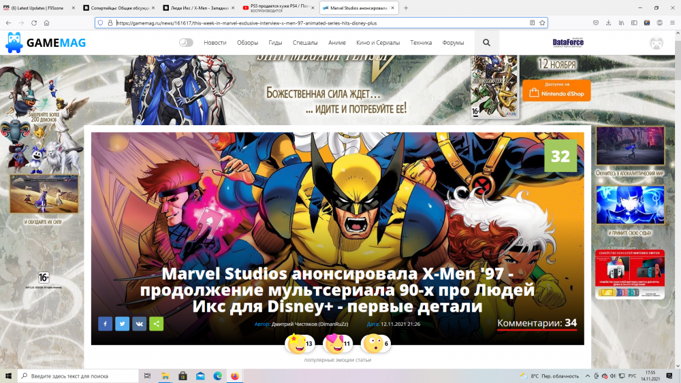Switch to the PS5 YouTube tab
The width and height of the screenshot is (681, 383).
(x=279, y=7)
